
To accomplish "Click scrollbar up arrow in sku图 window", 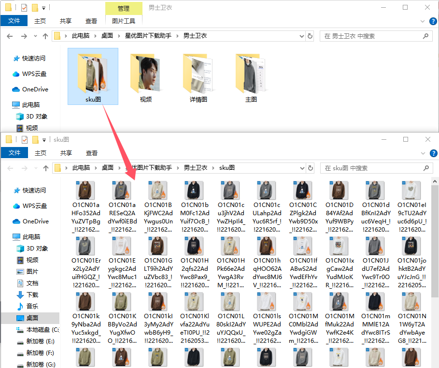I will (435, 182).
